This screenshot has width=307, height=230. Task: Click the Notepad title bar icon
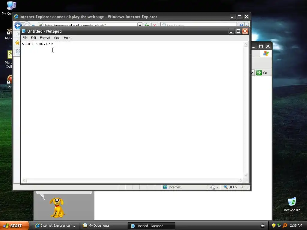(24, 31)
